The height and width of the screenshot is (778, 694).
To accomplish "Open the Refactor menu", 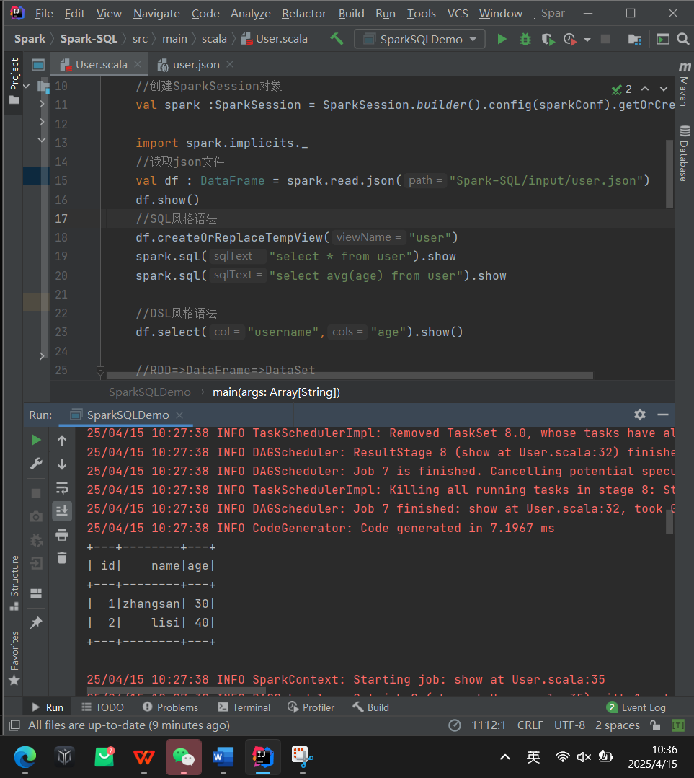I will click(x=303, y=14).
